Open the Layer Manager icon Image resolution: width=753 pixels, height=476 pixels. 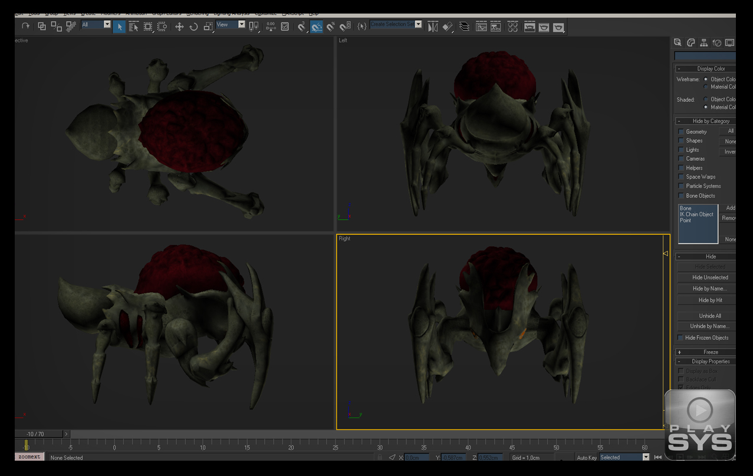click(465, 27)
